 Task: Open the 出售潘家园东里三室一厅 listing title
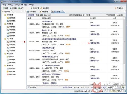point(50,57)
